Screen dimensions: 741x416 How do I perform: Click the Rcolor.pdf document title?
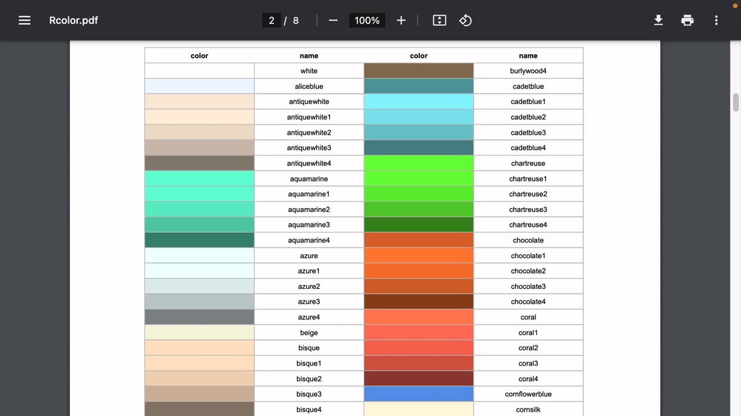tap(74, 20)
